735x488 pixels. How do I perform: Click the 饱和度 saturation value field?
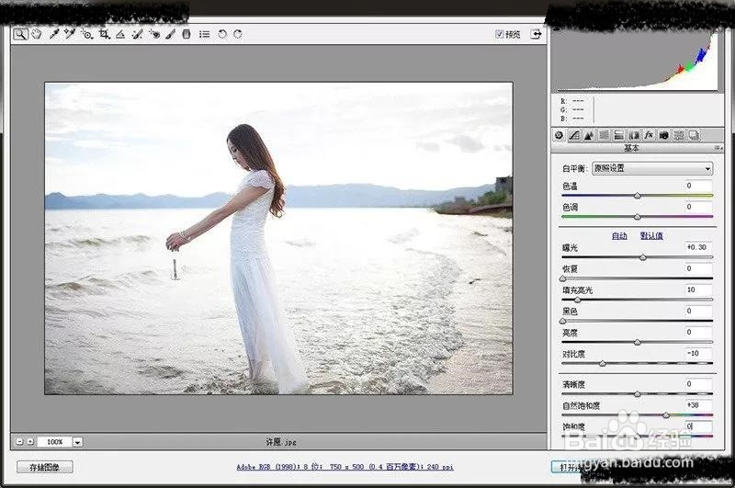click(x=698, y=426)
